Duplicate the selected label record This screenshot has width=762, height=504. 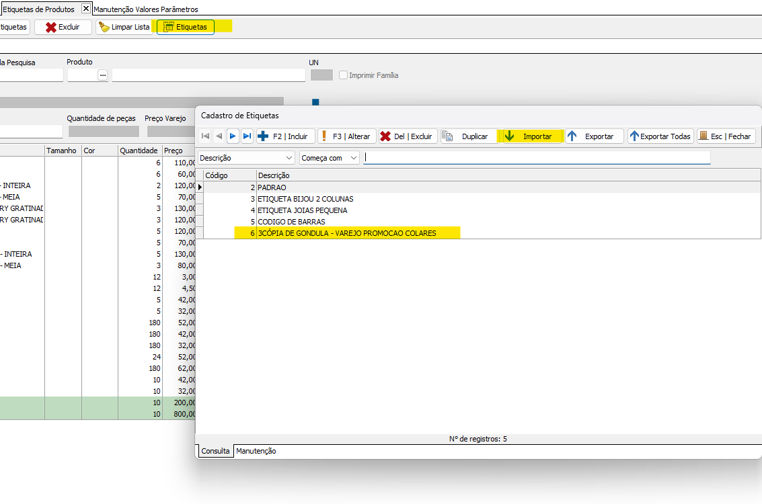(468, 136)
